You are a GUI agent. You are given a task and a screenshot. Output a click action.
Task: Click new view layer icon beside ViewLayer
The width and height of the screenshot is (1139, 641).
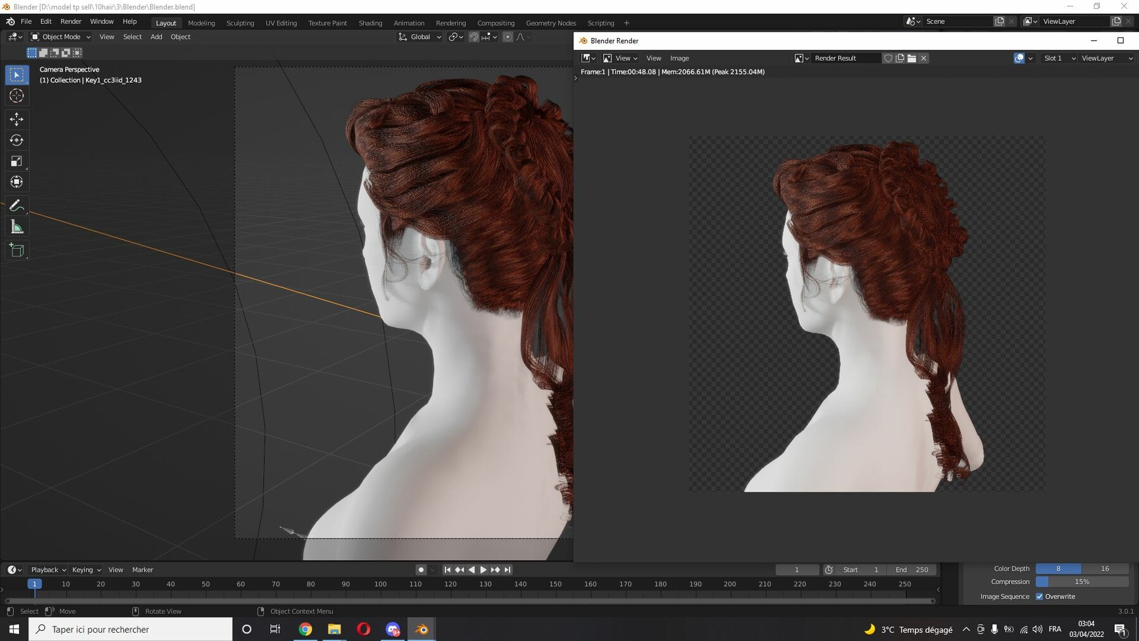tap(1116, 22)
